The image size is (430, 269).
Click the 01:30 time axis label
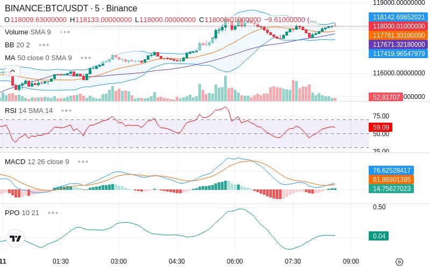[x=61, y=261]
